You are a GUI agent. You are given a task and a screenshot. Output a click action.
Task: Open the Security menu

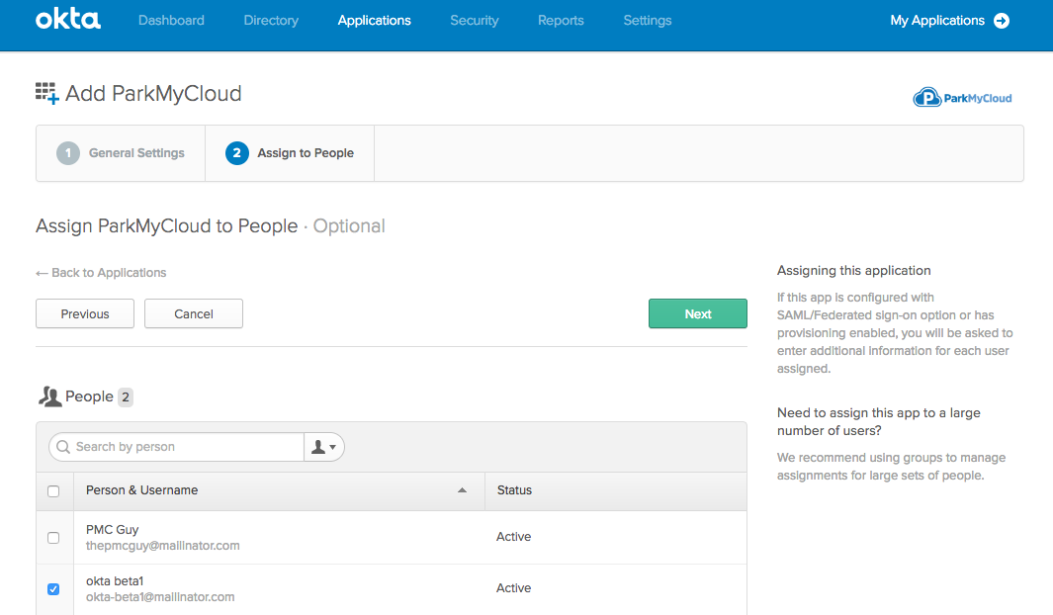475,21
